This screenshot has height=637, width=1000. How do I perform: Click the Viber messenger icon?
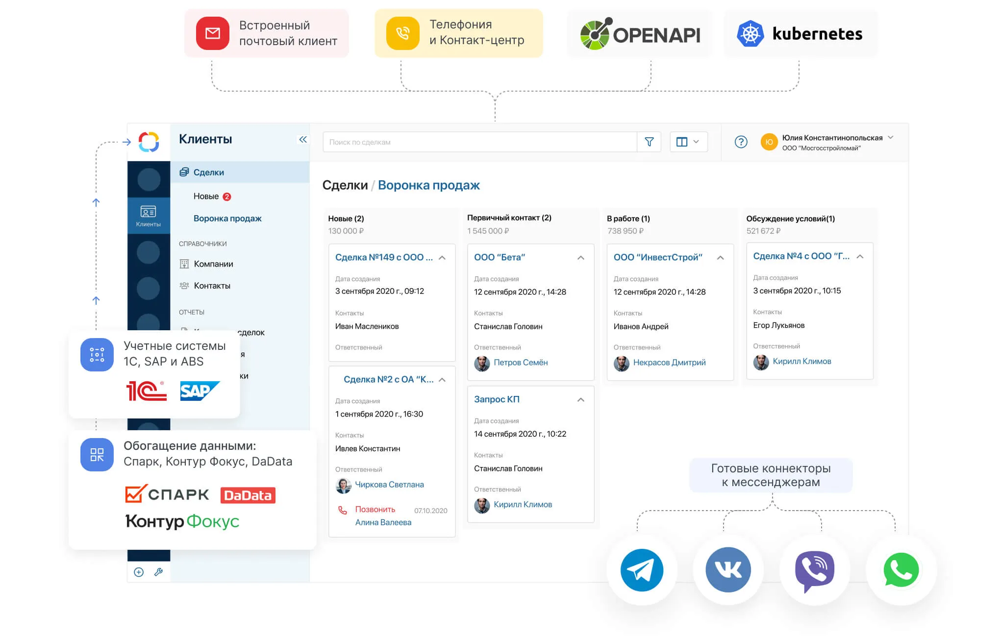click(x=815, y=570)
